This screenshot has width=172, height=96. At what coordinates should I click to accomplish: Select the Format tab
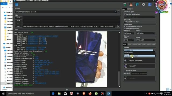[x=135, y=45]
